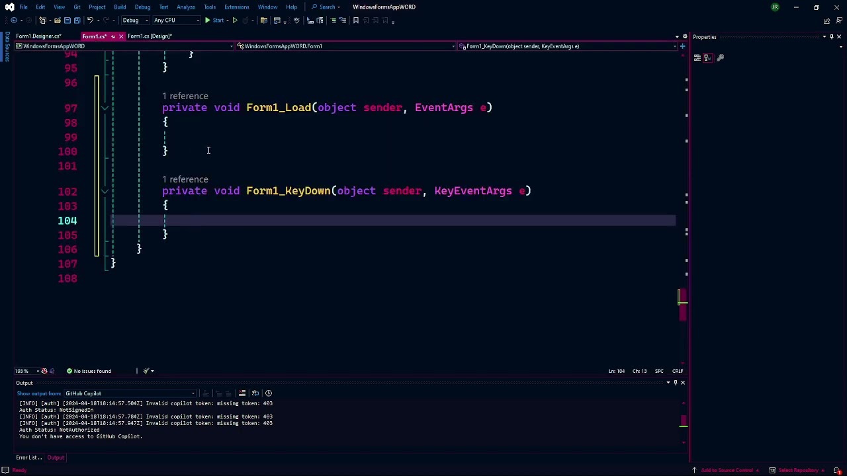Click the bookmark icon in the toolbar
Image resolution: width=847 pixels, height=476 pixels.
coord(356,20)
